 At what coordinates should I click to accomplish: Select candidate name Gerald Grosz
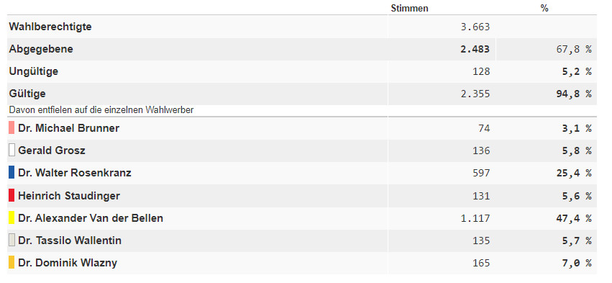point(52,151)
